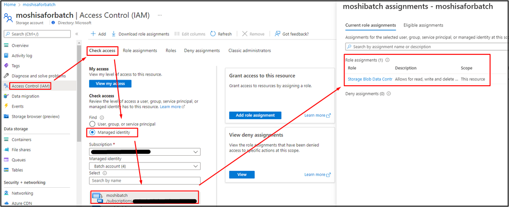The image size is (509, 207).
Task: Click the Description column header
Action: (406, 68)
